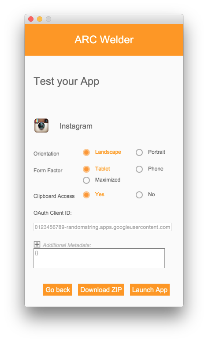Enable clipboard access with Yes
This screenshot has height=342, width=208.
tap(86, 194)
